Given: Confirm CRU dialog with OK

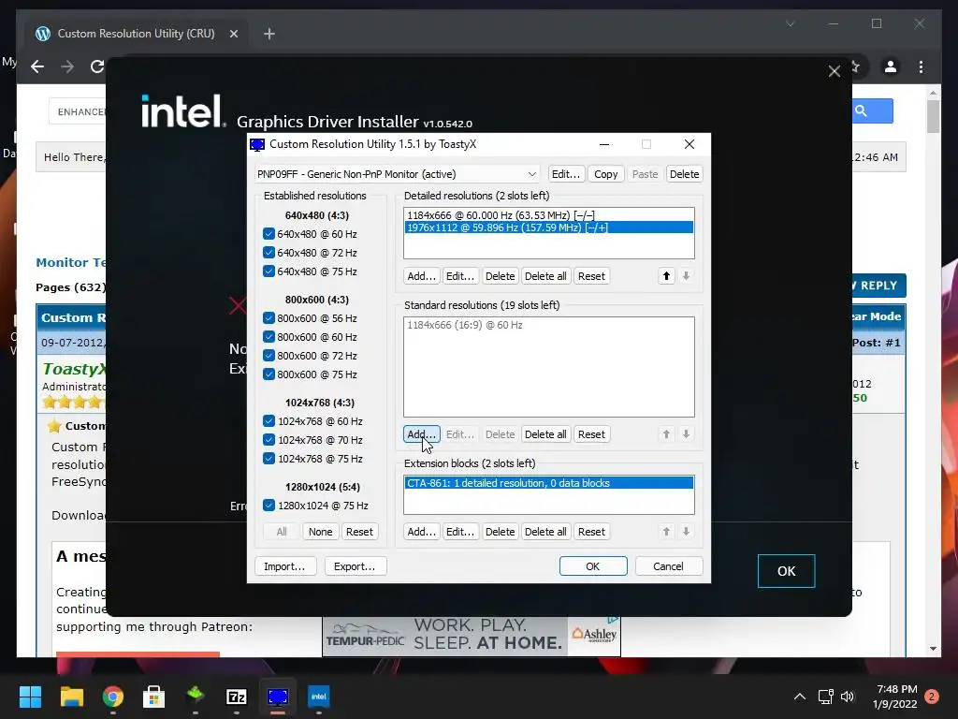Looking at the screenshot, I should [592, 566].
